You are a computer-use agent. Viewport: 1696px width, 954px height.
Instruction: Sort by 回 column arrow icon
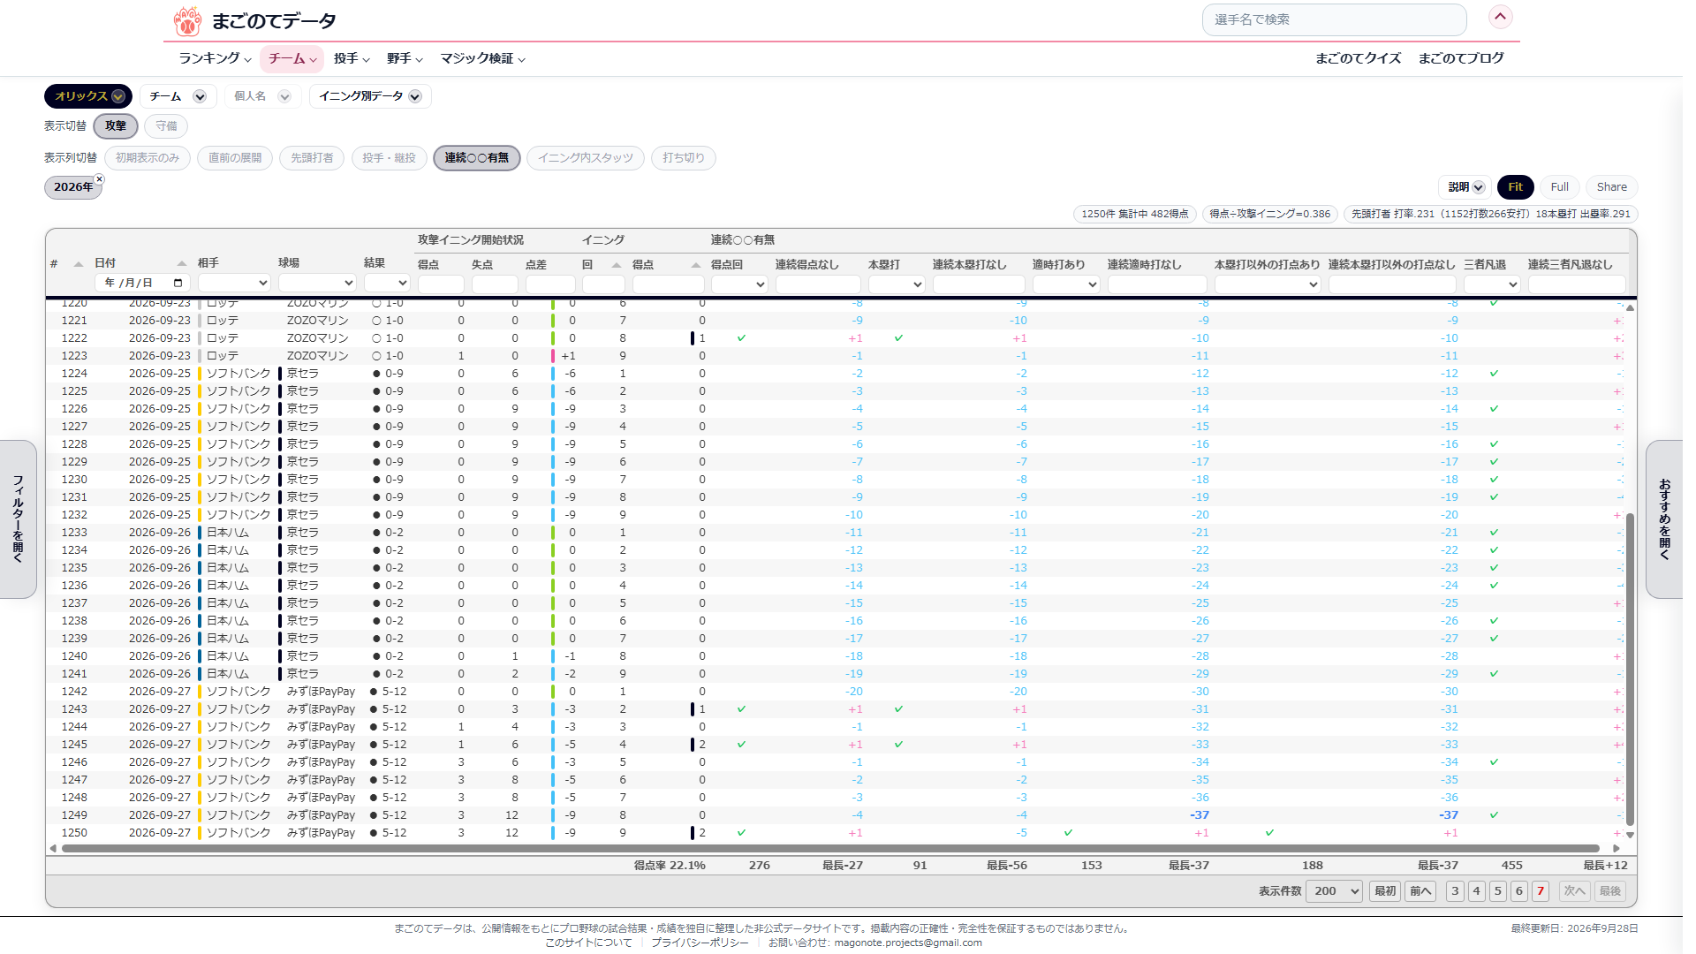[617, 265]
